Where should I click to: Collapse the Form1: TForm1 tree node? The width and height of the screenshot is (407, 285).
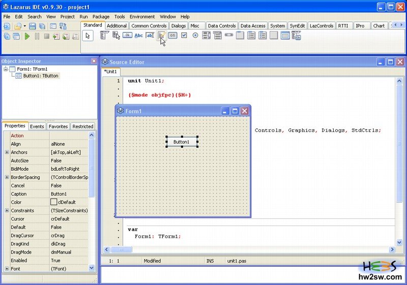[6, 69]
